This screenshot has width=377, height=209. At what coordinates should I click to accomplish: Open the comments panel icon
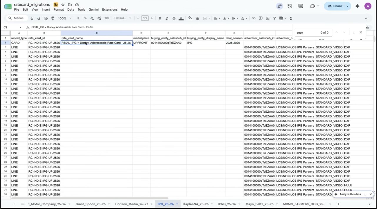click(x=301, y=6)
